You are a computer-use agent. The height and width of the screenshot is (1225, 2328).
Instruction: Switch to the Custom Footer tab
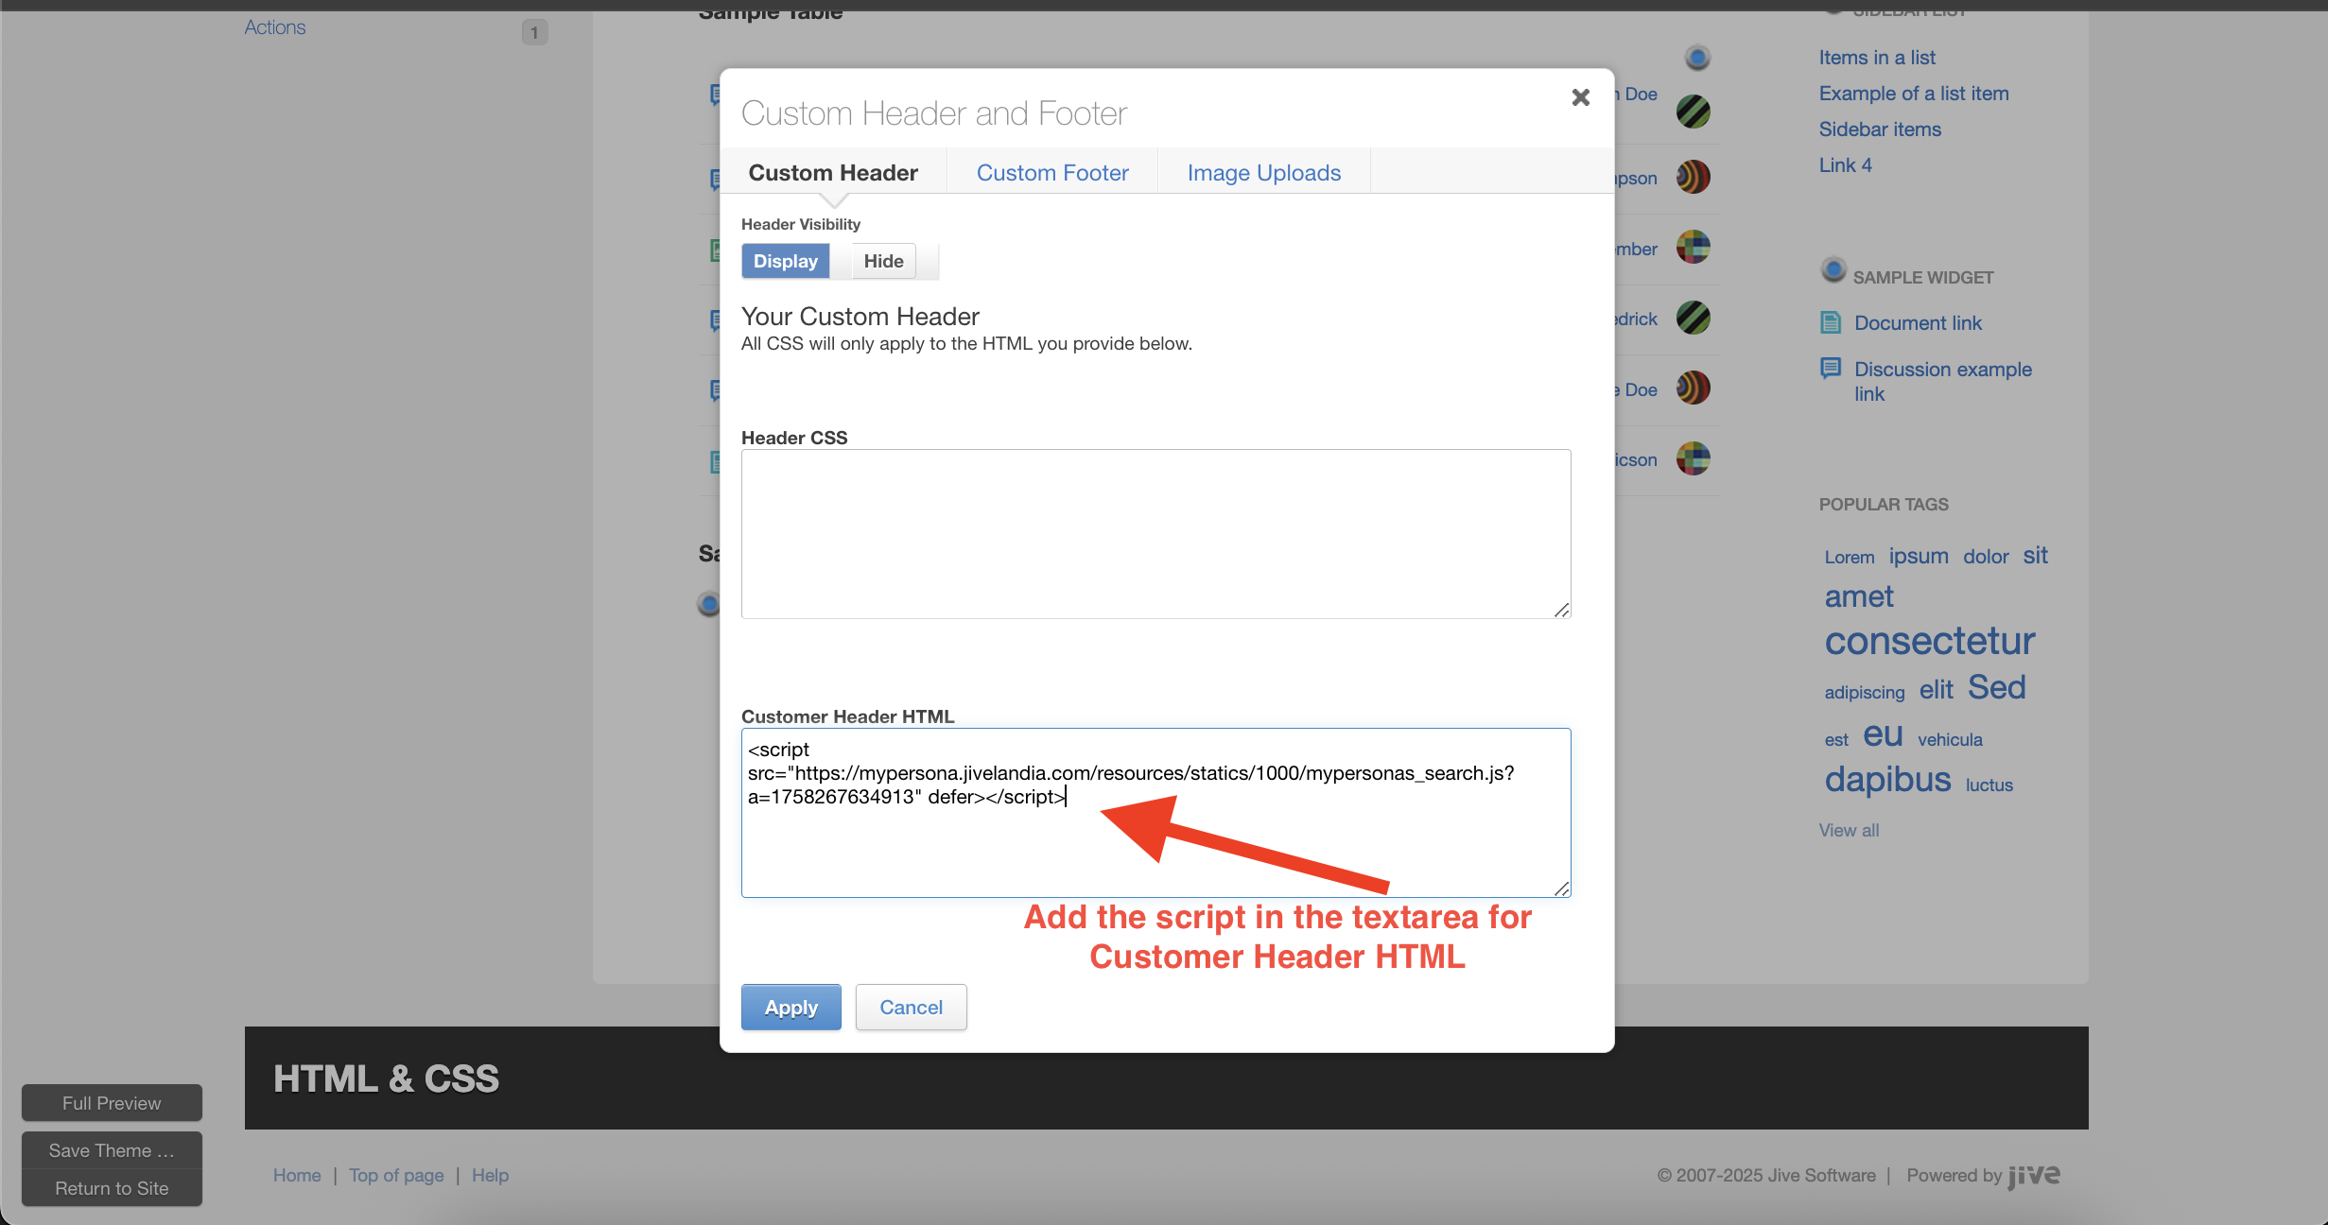click(x=1051, y=172)
